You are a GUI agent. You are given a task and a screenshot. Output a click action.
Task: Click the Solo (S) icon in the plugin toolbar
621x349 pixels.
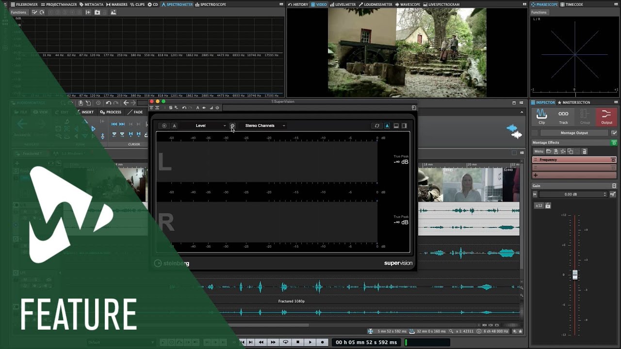pyautogui.click(x=170, y=108)
